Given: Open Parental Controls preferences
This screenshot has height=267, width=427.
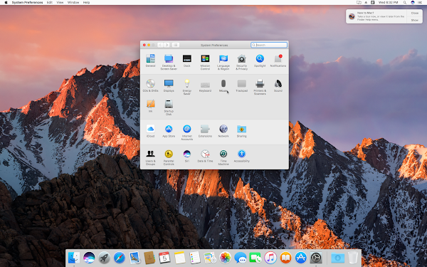Looking at the screenshot, I should [x=169, y=157].
